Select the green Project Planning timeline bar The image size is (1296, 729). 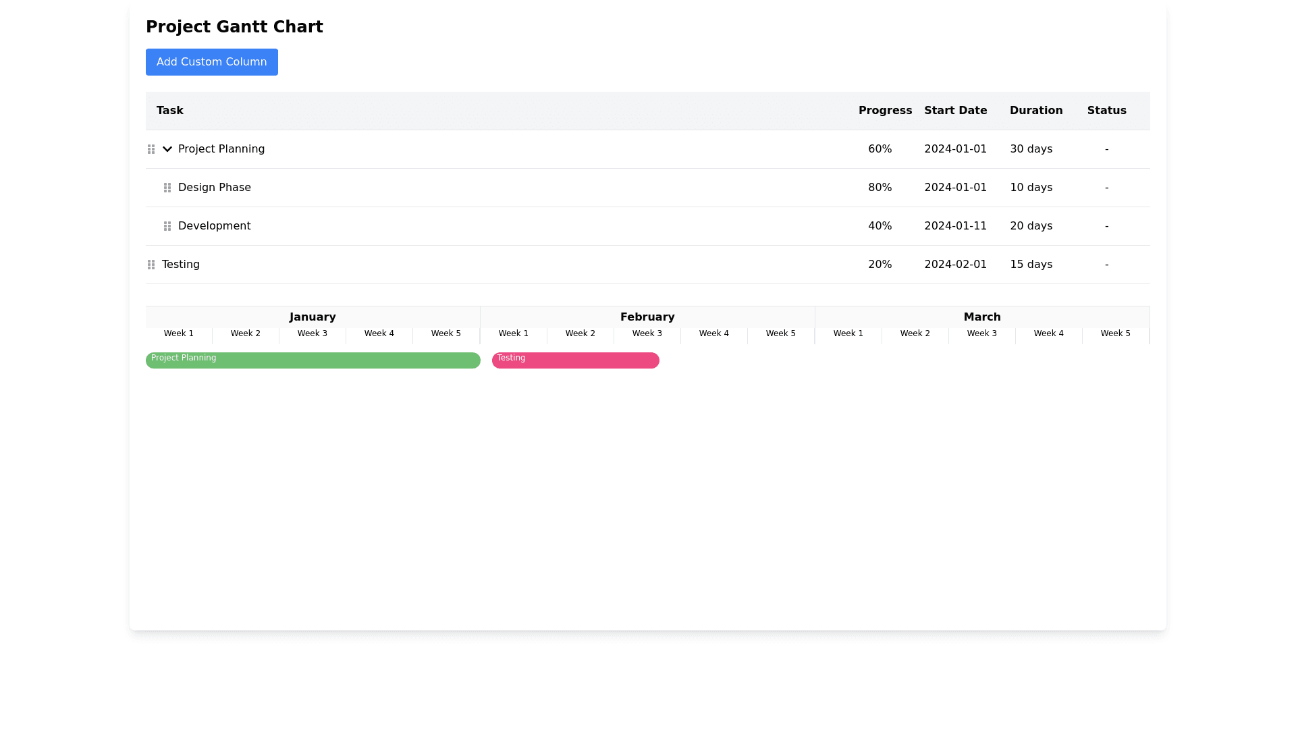coord(313,360)
